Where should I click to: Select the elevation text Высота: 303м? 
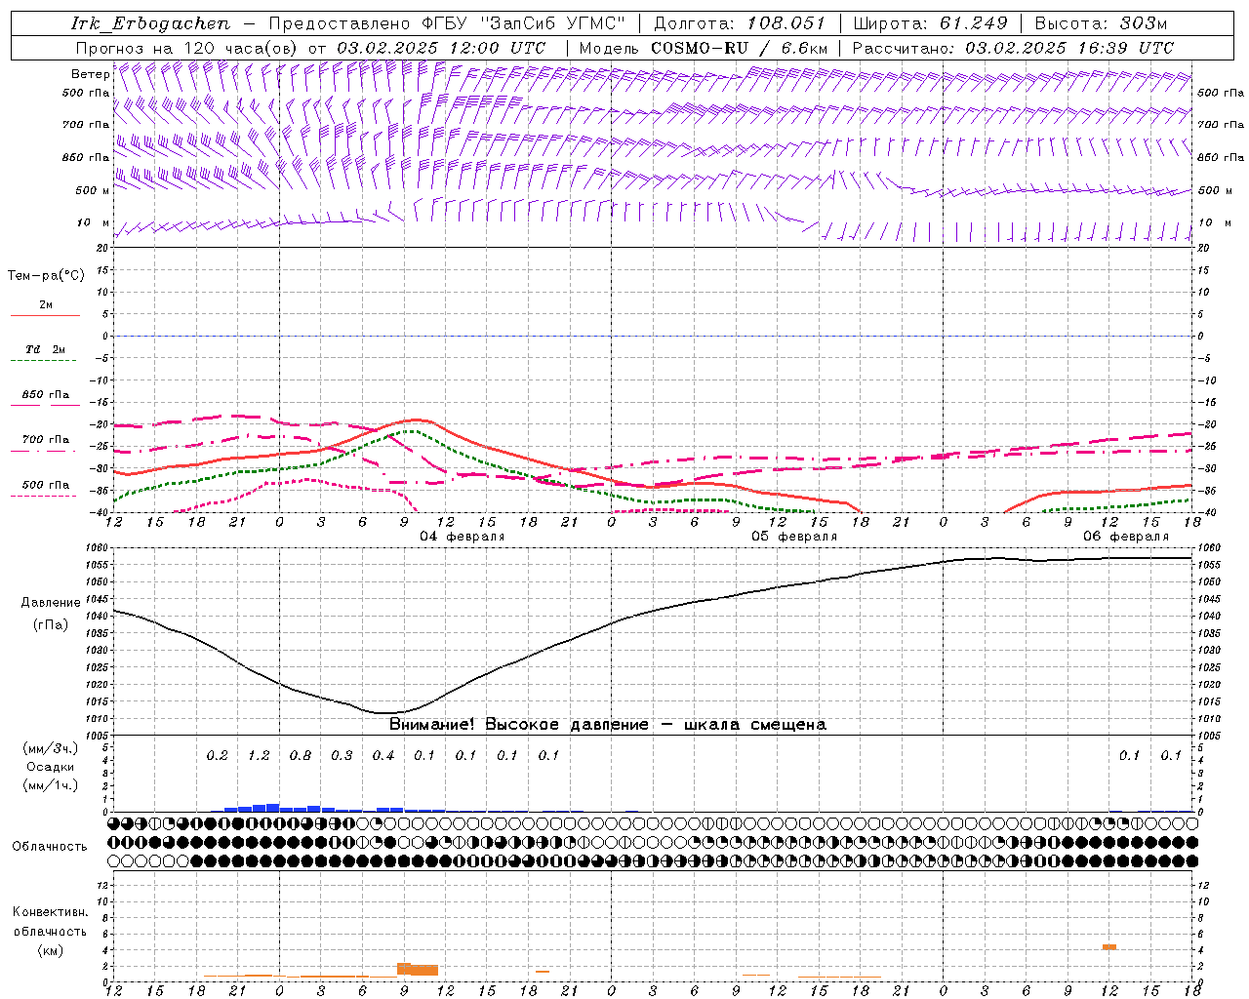[x=1100, y=23]
